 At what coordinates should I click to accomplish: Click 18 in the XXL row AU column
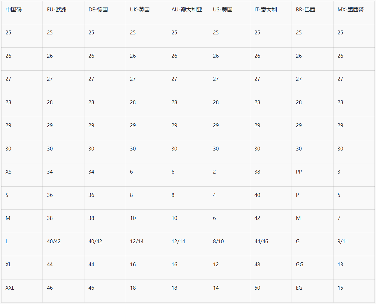[x=175, y=288]
